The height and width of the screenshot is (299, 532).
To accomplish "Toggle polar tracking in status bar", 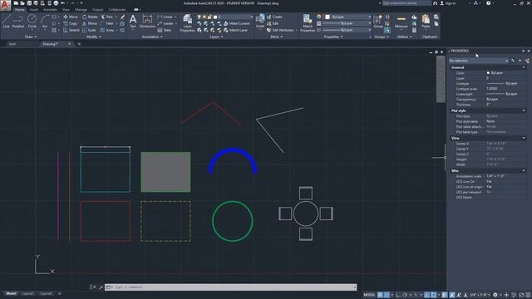I will [x=405, y=295].
